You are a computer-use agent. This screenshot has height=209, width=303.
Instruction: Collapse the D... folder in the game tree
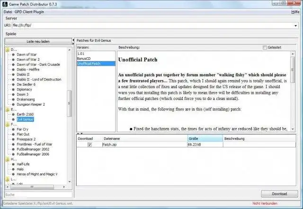click(x=8, y=50)
